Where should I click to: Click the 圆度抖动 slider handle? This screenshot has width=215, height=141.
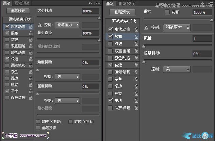[37, 94]
